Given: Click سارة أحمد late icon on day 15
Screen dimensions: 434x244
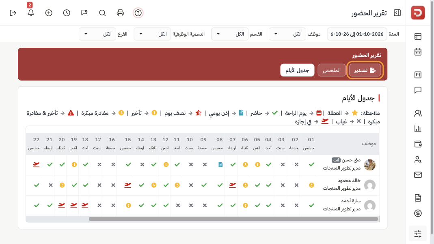Looking at the screenshot, I should (x=128, y=206).
